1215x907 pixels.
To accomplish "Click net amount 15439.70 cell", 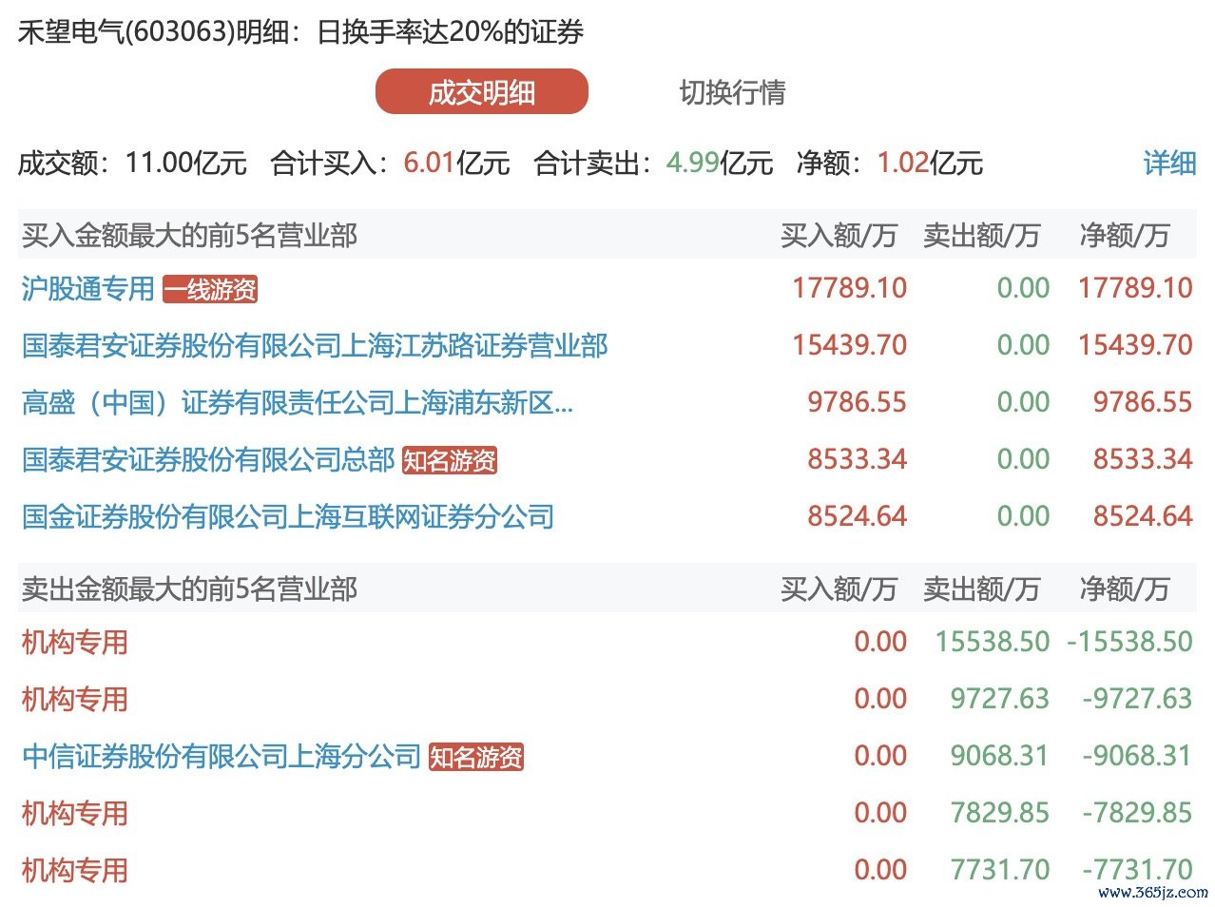I will click(x=1135, y=345).
